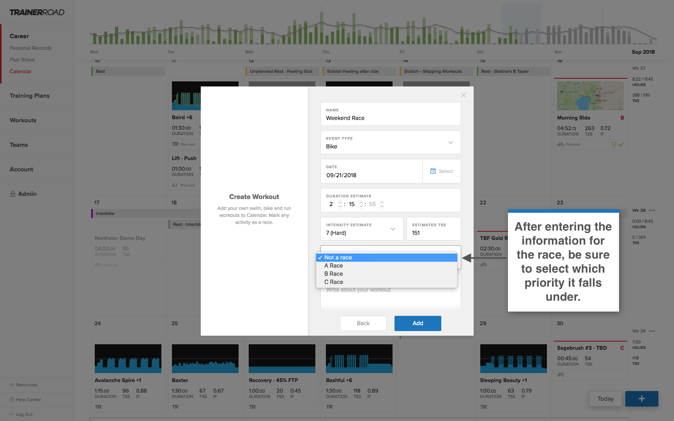Click the checkmark icon on Morning Ride
This screenshot has width=674, height=421.
click(x=621, y=144)
